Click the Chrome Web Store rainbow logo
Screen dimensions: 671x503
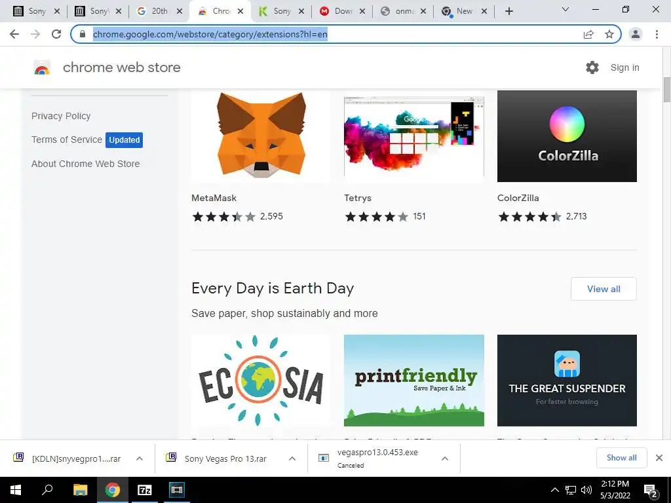(x=42, y=67)
